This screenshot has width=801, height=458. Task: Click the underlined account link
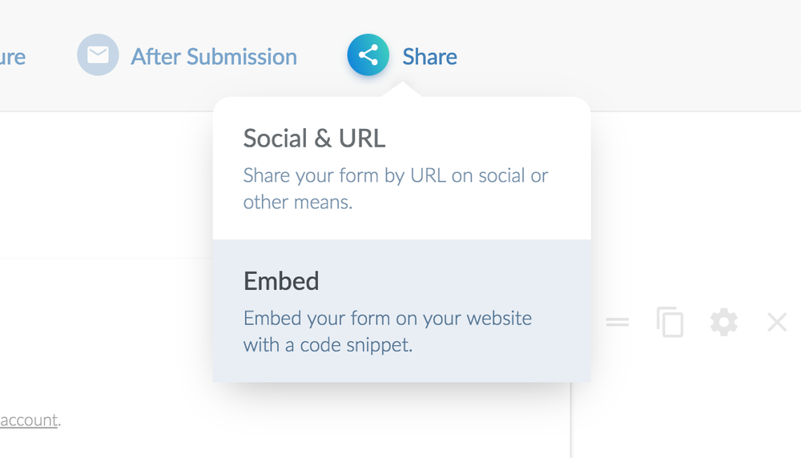[29, 420]
